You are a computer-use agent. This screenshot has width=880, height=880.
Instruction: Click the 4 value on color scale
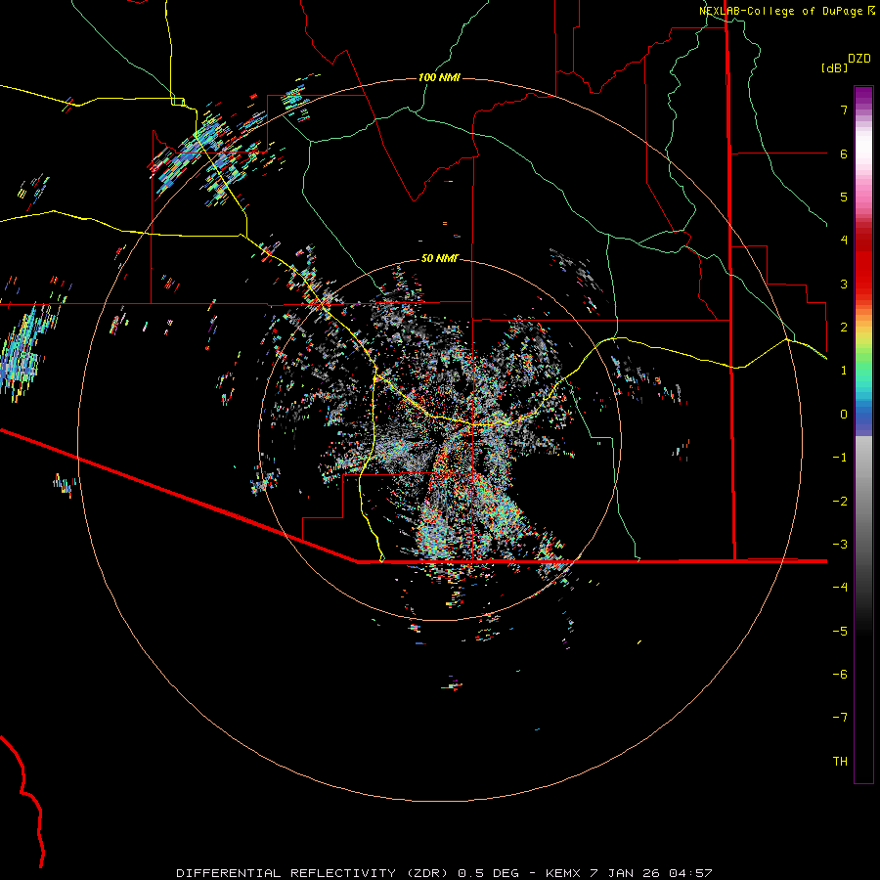coord(844,241)
